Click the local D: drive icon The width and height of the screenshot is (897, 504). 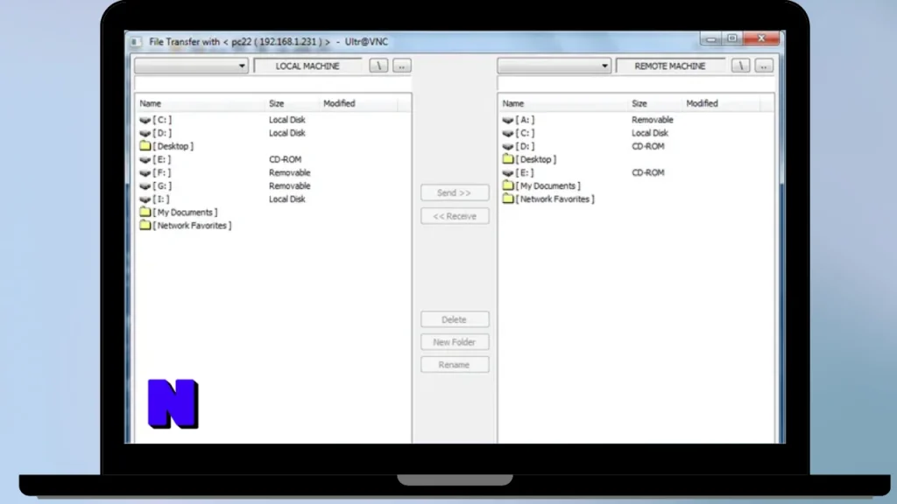pyautogui.click(x=145, y=133)
